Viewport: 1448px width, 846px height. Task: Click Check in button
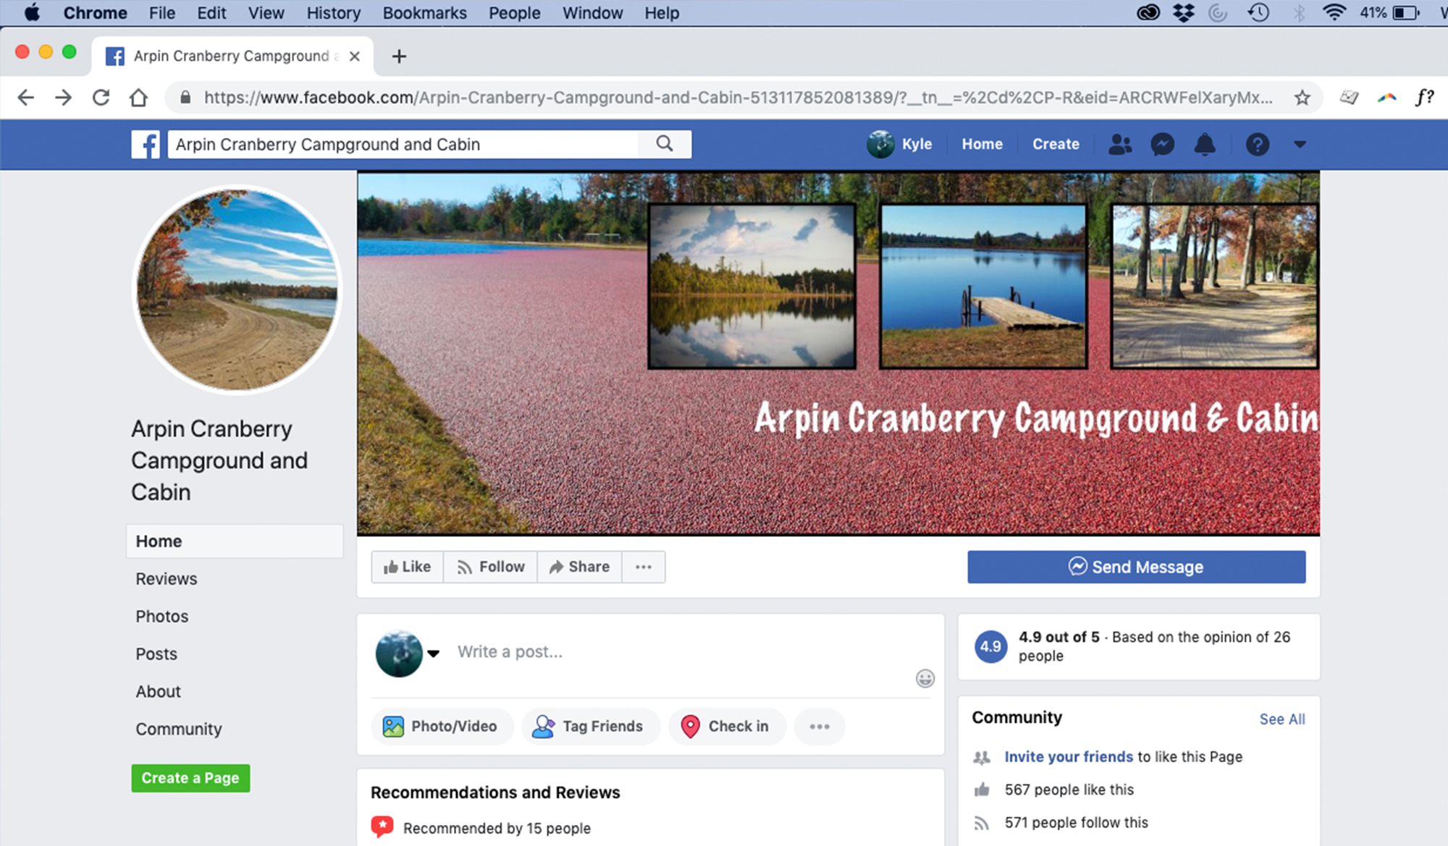(x=726, y=726)
